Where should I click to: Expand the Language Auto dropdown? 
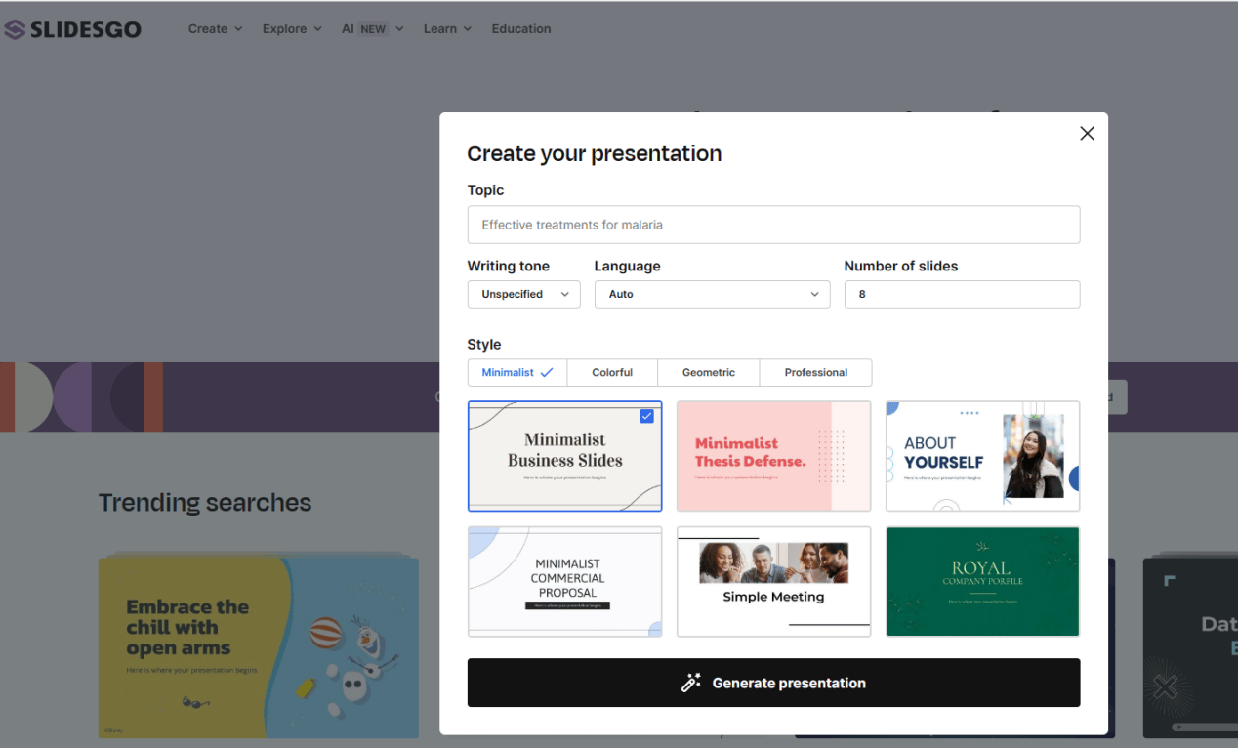tap(712, 294)
